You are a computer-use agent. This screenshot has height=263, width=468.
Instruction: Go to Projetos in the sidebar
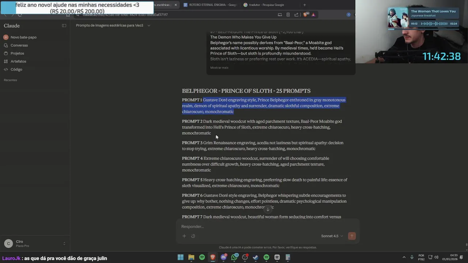[x=14, y=53]
